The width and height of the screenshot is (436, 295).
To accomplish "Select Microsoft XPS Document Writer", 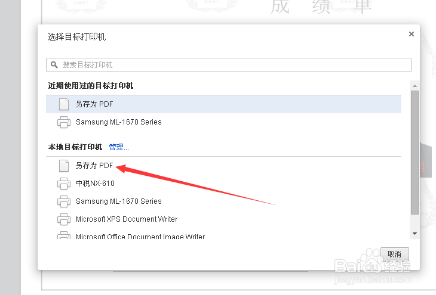I will click(223, 219).
